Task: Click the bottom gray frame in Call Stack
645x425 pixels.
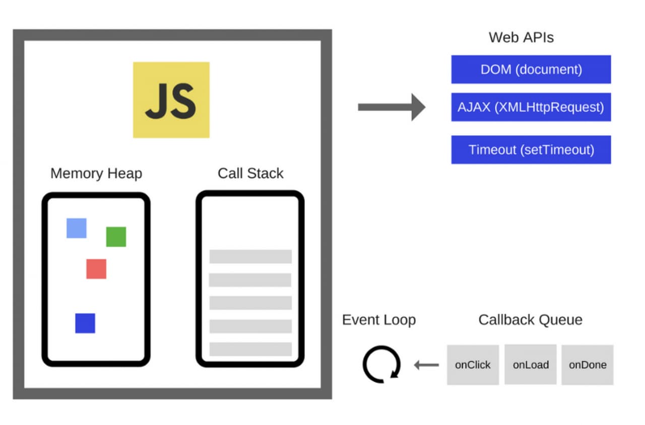Action: (x=250, y=349)
